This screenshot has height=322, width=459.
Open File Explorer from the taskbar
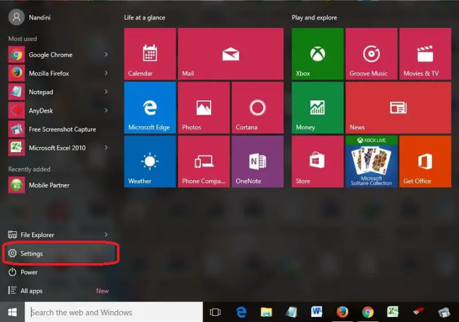coord(266,312)
